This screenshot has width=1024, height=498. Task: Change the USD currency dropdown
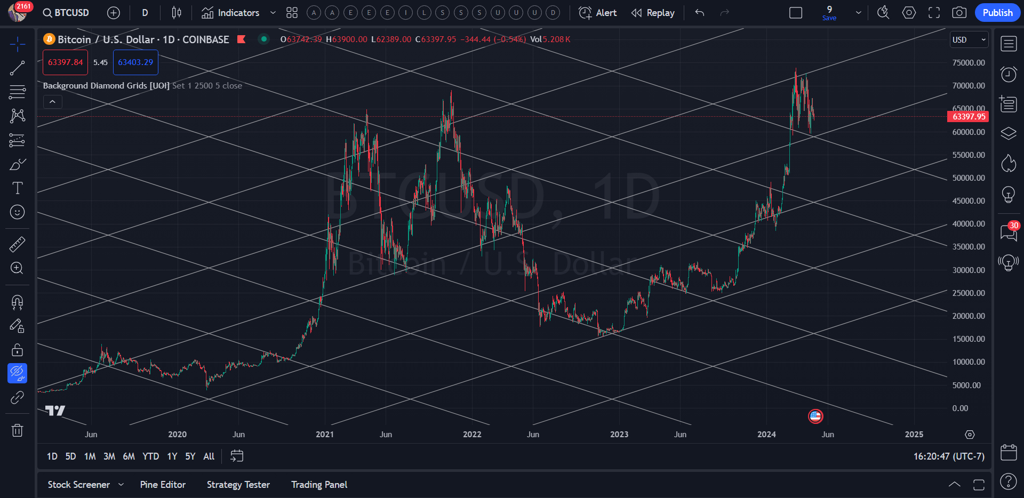969,39
